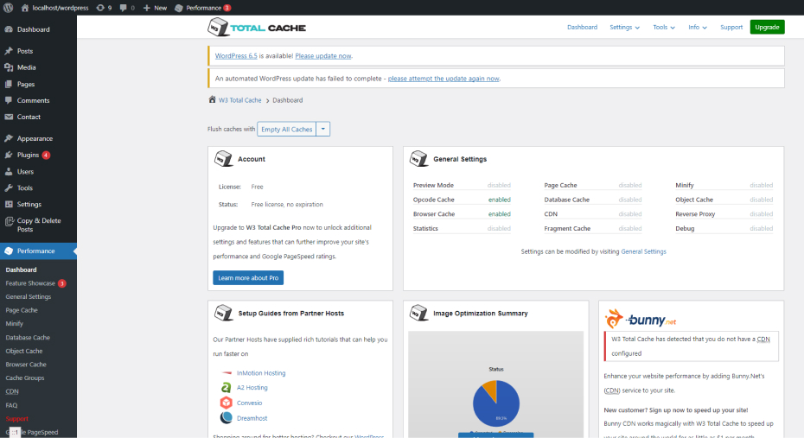Click the Dreamhost logo icon
Screen dimensions: 804x438
click(227, 417)
